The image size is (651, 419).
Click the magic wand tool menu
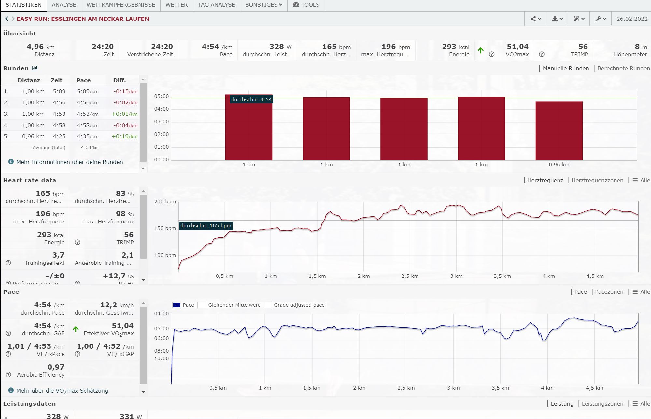(x=579, y=19)
